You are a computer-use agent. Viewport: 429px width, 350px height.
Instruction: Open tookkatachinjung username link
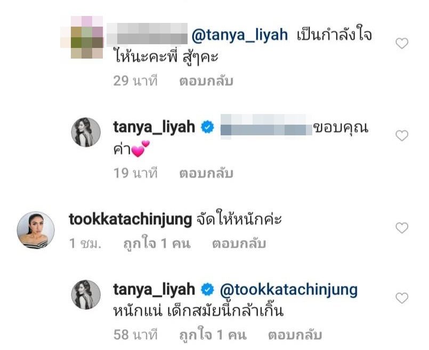(130, 220)
